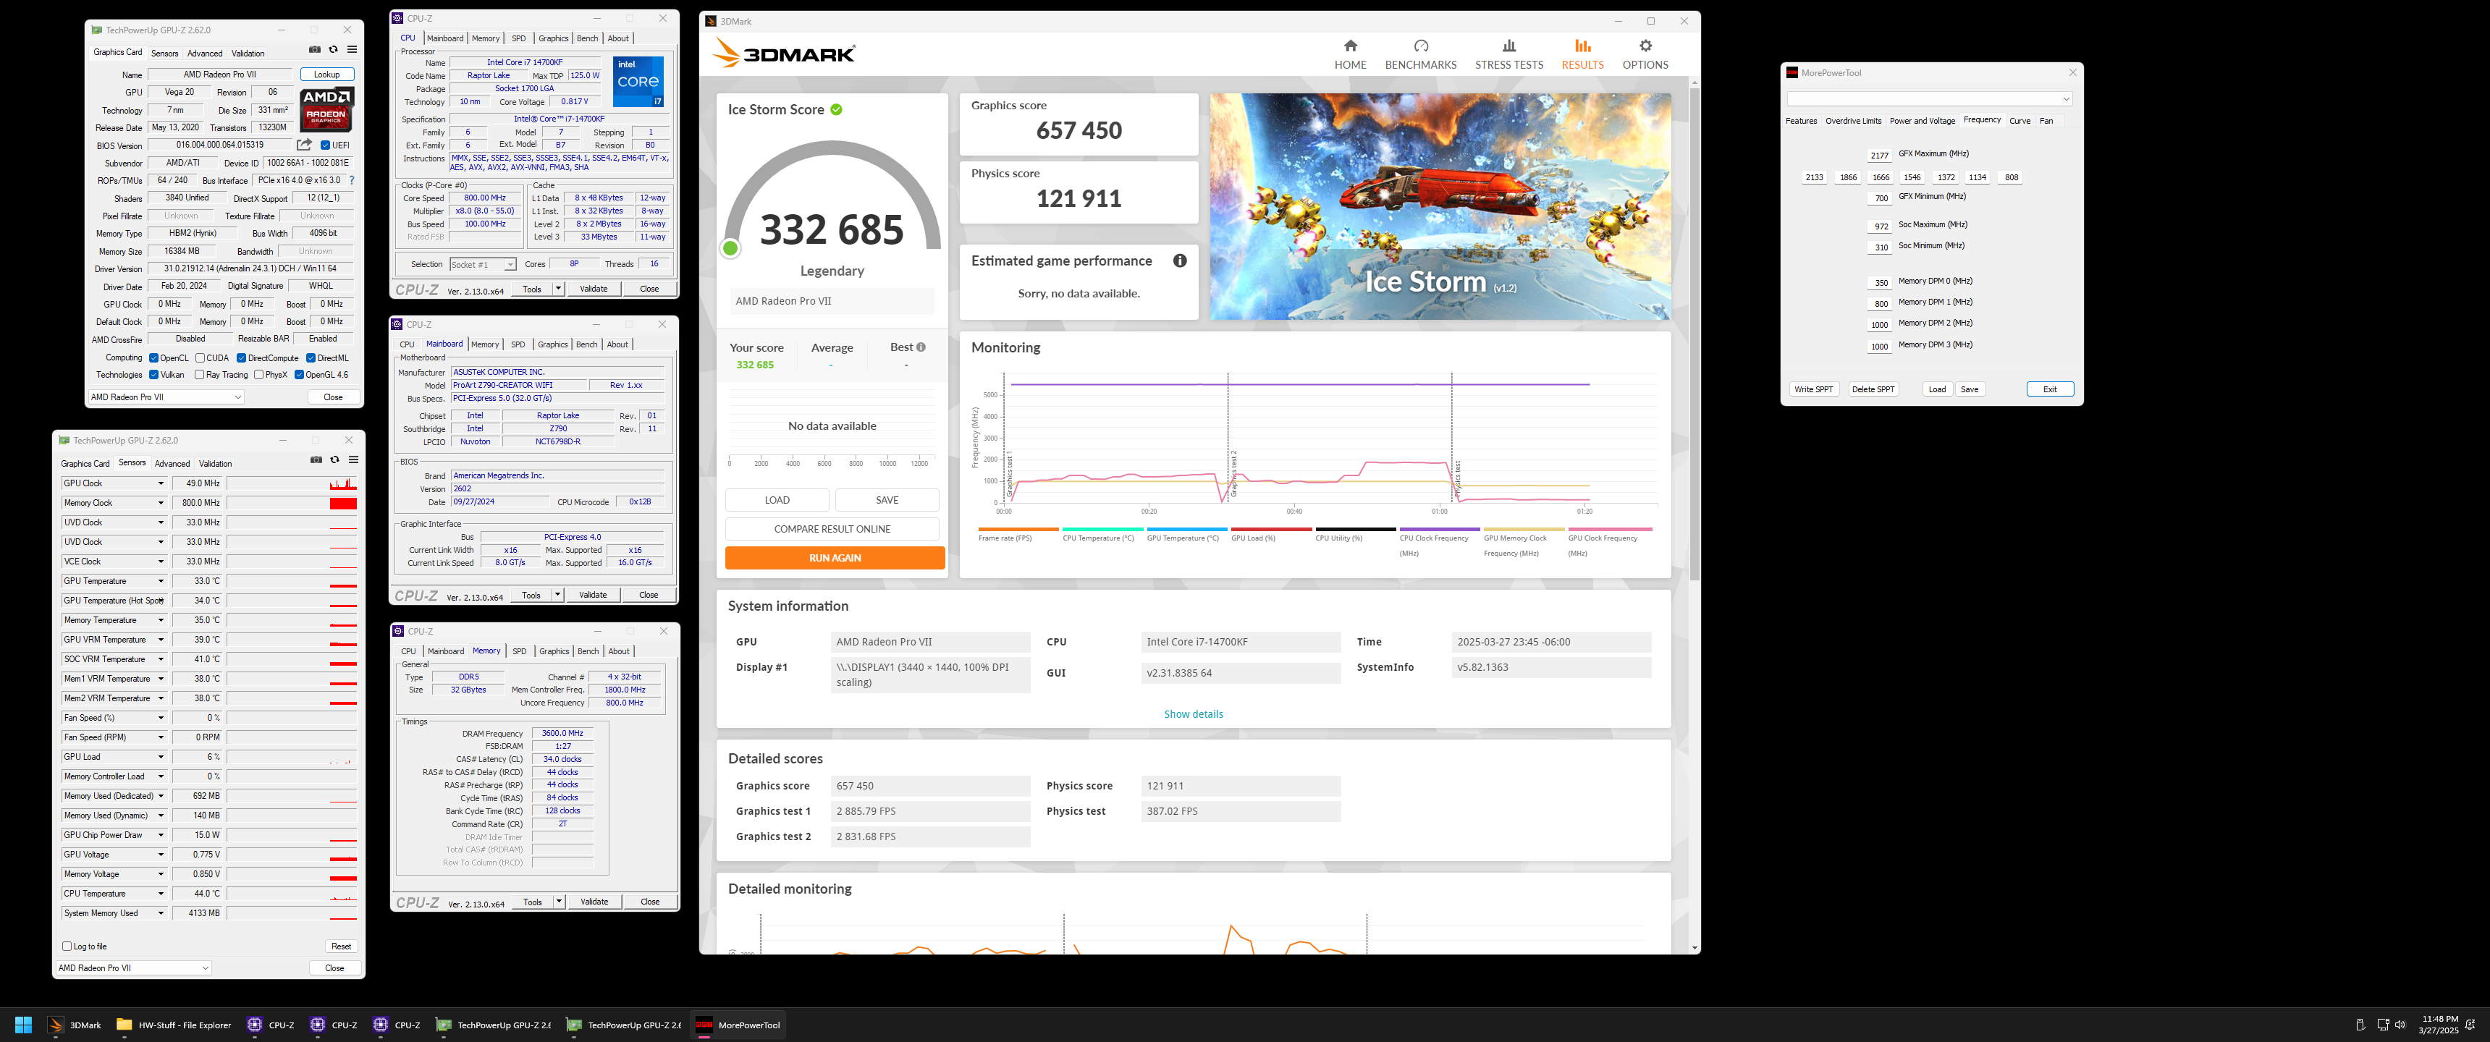Click info icon next to Best score
The height and width of the screenshot is (1042, 2490).
pyautogui.click(x=921, y=347)
